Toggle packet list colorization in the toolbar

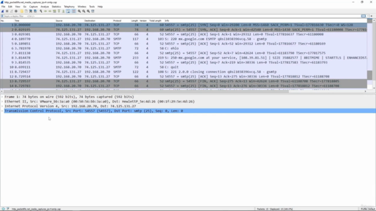coord(73,11)
